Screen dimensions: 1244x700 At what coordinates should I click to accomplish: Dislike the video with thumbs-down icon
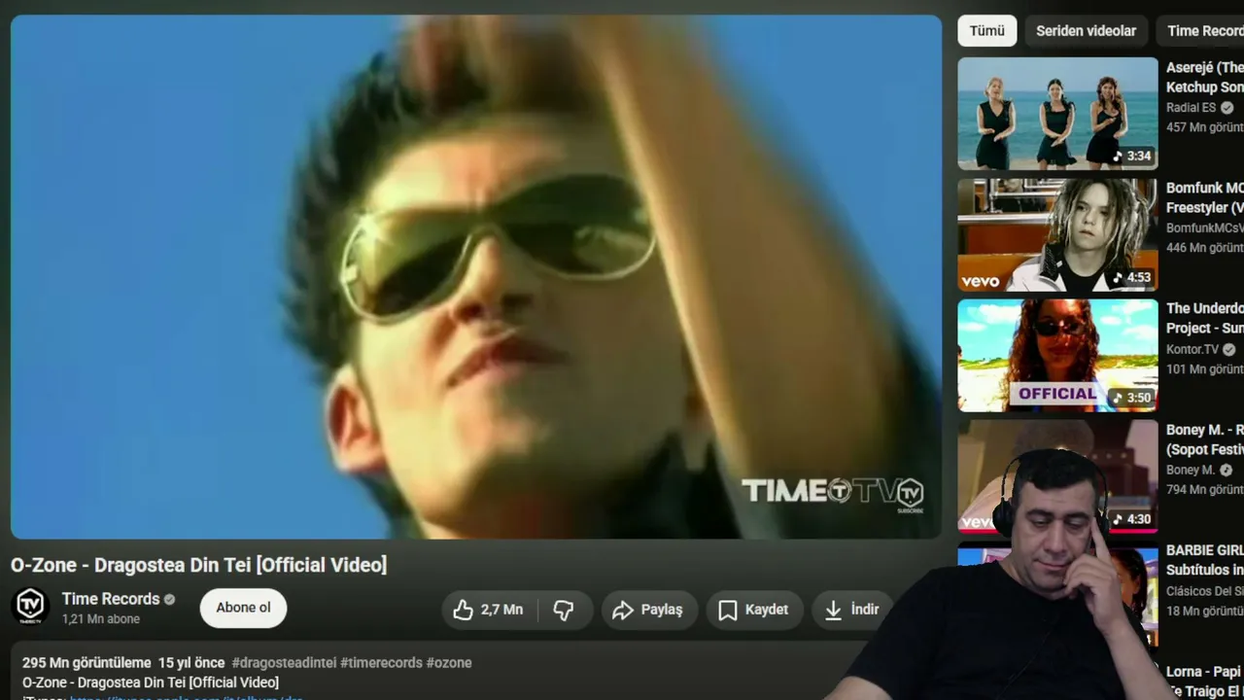coord(564,610)
